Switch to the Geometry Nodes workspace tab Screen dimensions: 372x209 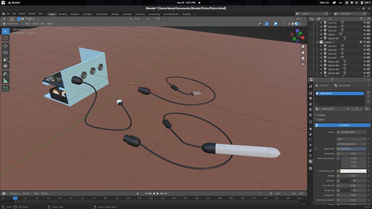click(171, 14)
